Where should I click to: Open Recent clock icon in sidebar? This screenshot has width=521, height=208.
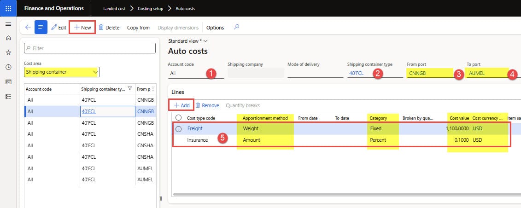point(8,67)
